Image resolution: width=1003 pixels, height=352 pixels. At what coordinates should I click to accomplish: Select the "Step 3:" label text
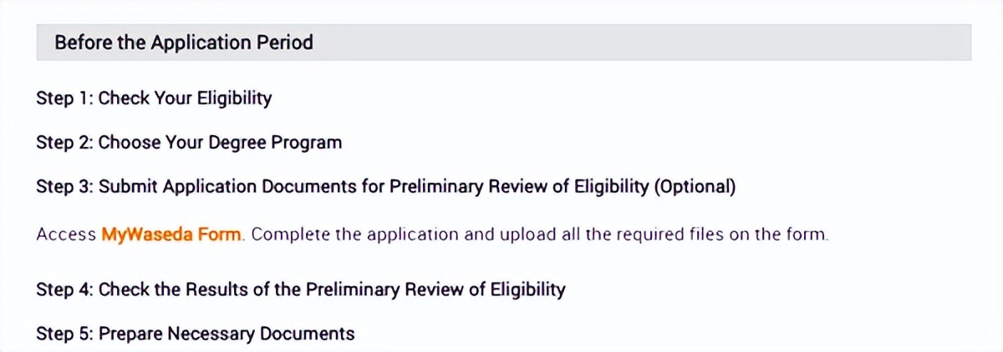click(x=64, y=187)
